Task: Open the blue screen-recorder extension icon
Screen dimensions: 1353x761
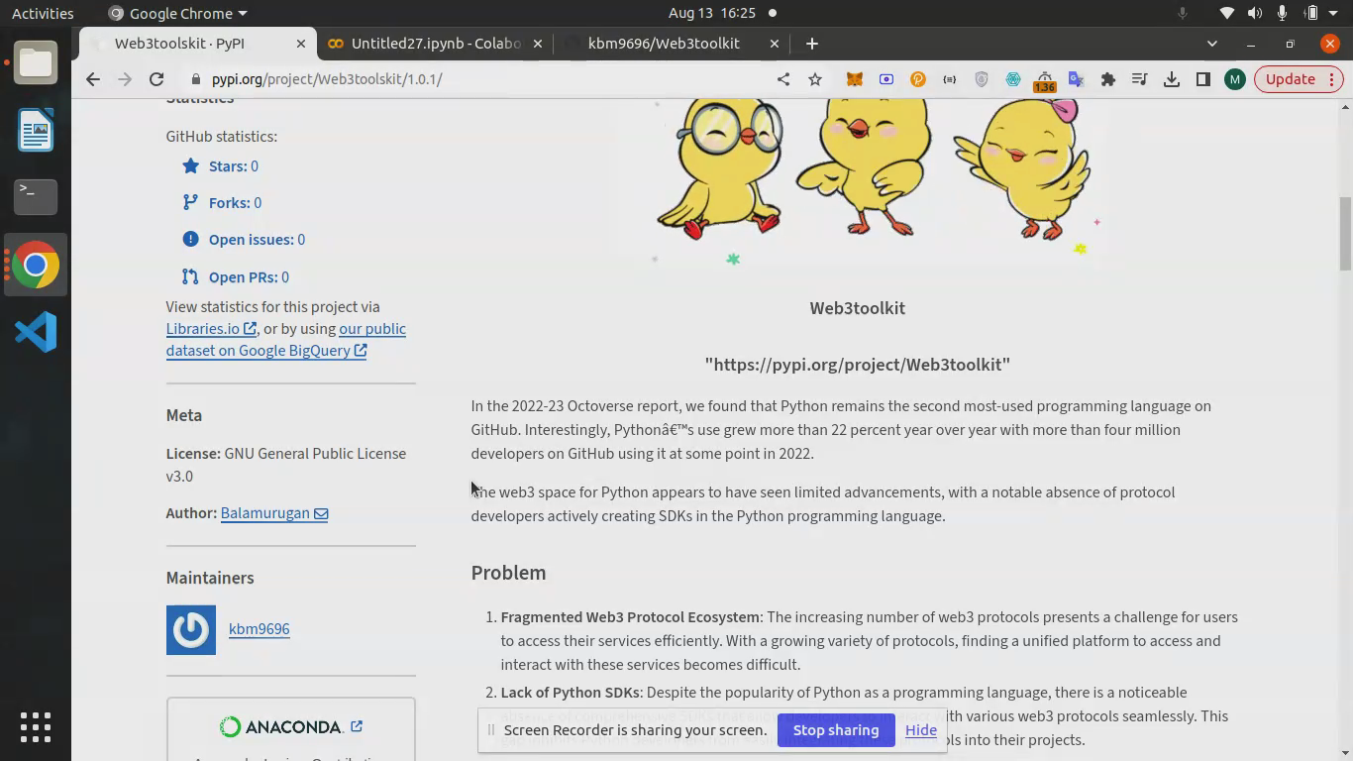Action: coord(886,79)
